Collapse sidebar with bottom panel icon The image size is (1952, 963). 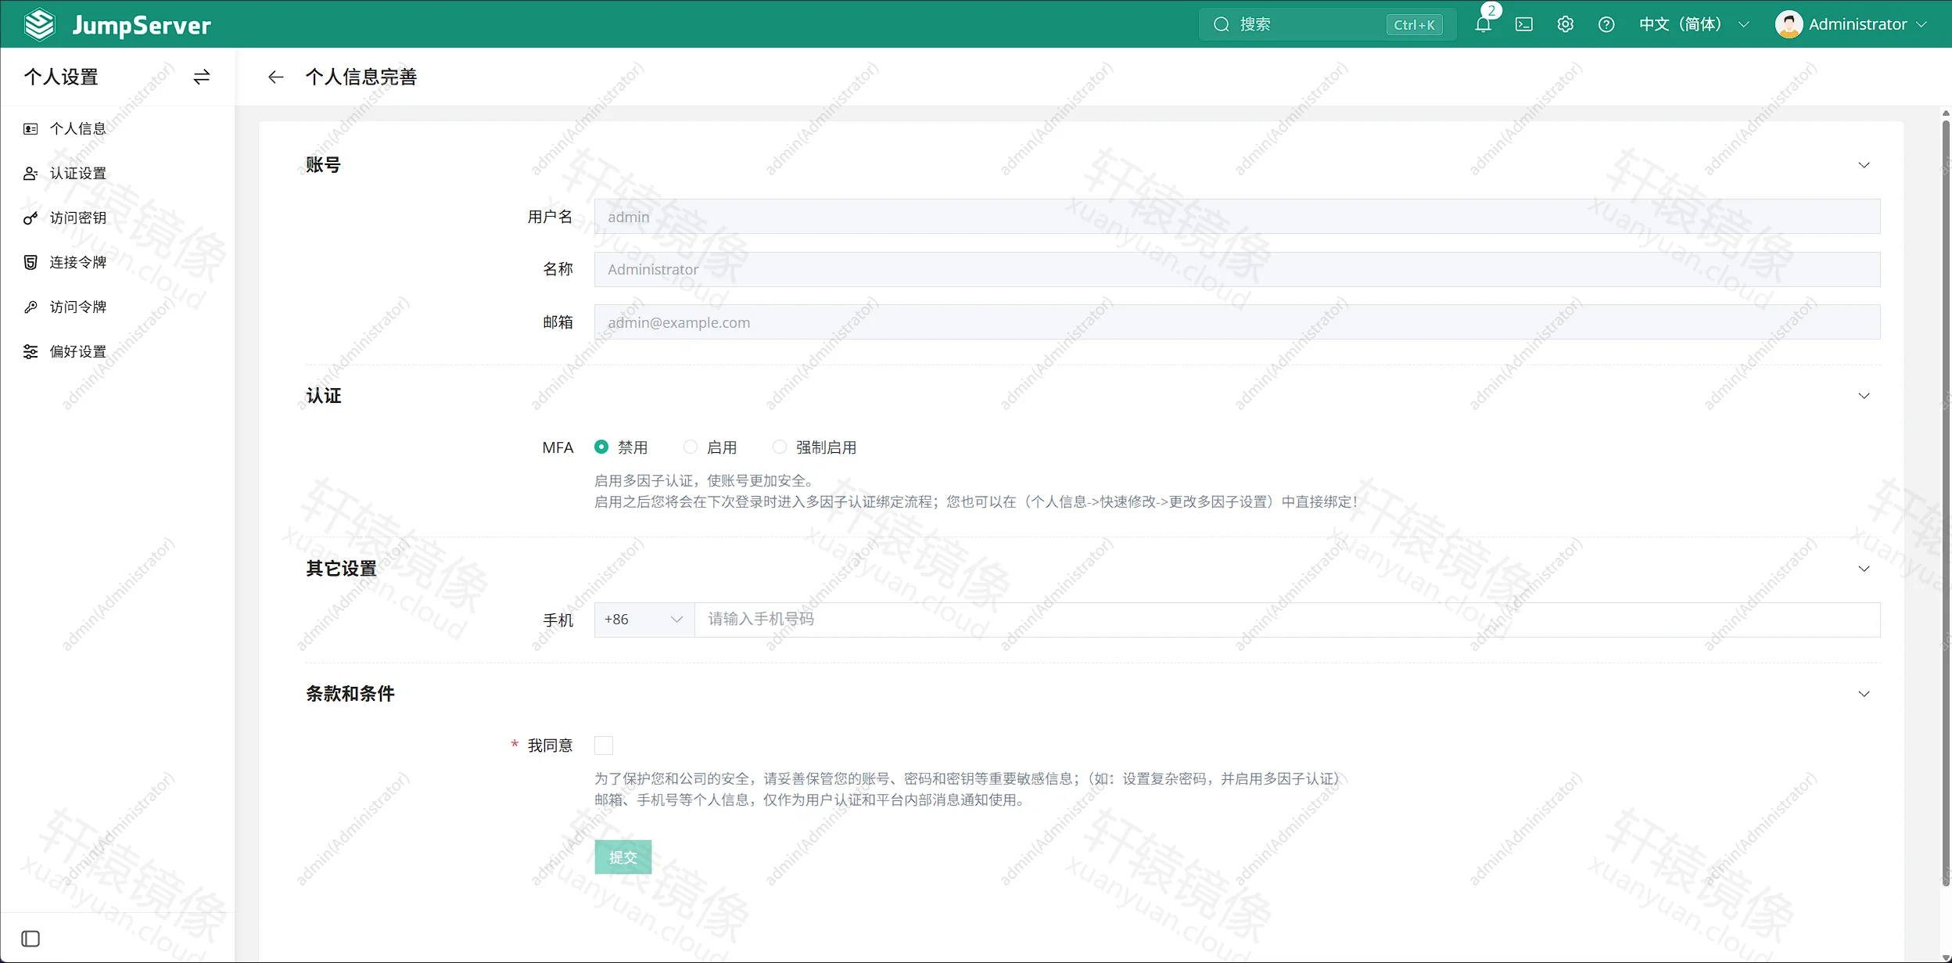click(30, 938)
